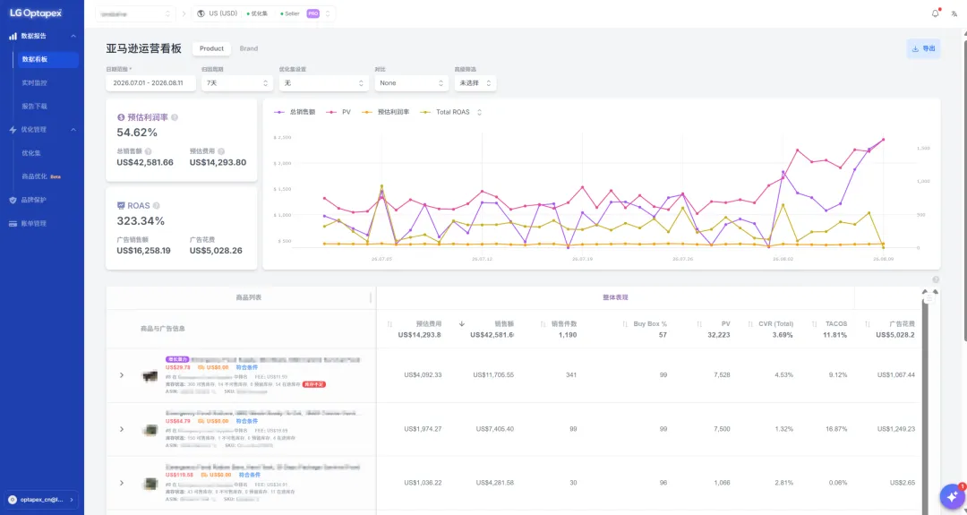
Task: Click the purple 总销售额 legend line
Action: (x=279, y=112)
